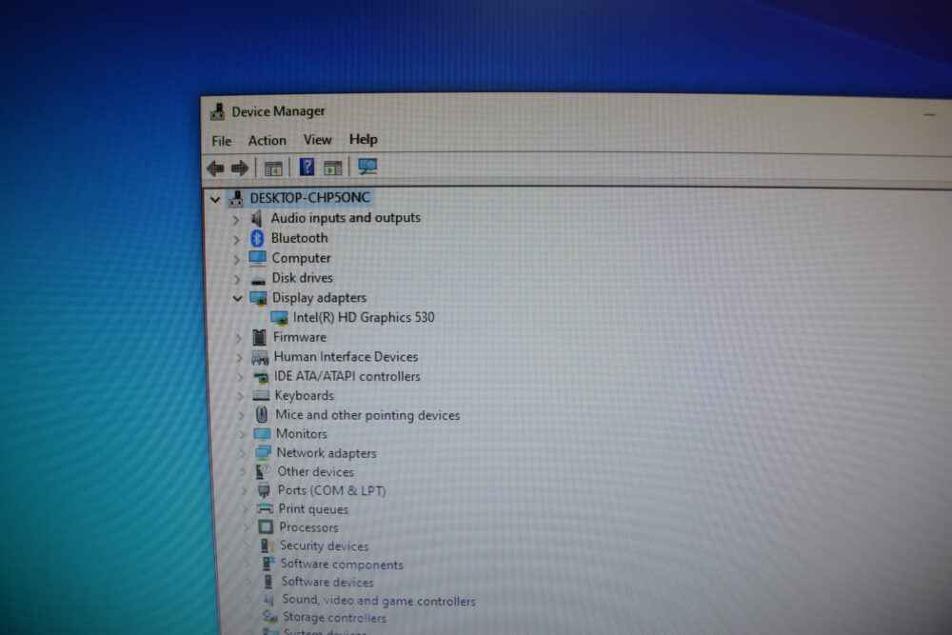952x635 pixels.
Task: Click the Intel HD Graphics 530 icon
Action: tap(279, 318)
